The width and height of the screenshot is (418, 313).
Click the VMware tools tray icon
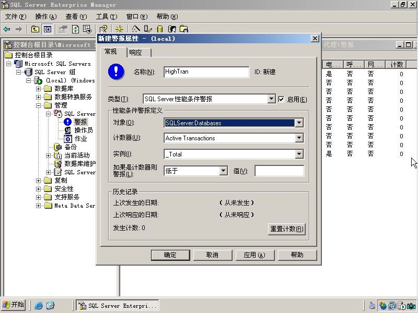point(392,306)
